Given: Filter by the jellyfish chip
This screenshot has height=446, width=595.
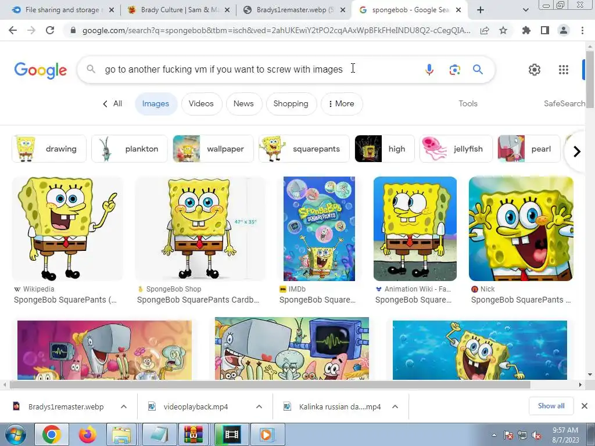Looking at the screenshot, I should coord(456,149).
